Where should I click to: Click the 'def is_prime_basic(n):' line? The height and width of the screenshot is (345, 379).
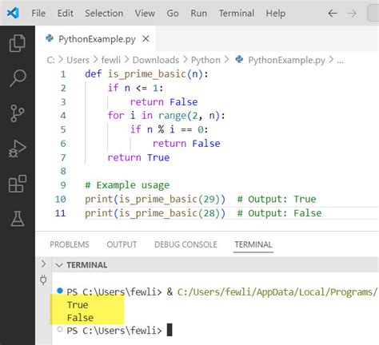tap(146, 74)
